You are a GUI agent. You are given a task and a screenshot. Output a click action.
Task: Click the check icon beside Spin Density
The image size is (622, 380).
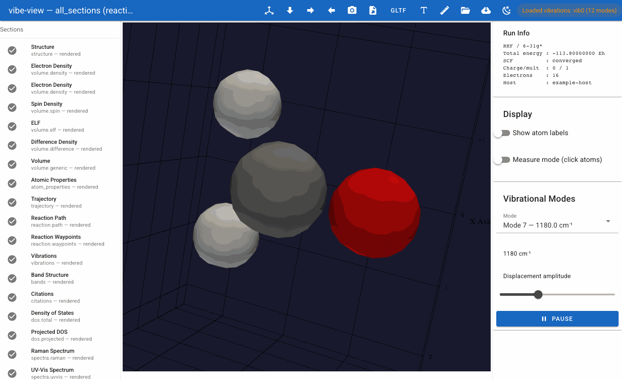tap(12, 108)
